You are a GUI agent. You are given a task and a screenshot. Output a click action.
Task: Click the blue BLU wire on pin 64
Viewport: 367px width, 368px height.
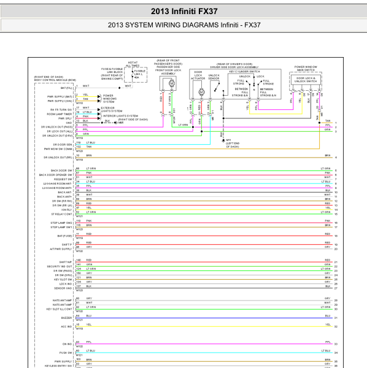(204, 318)
